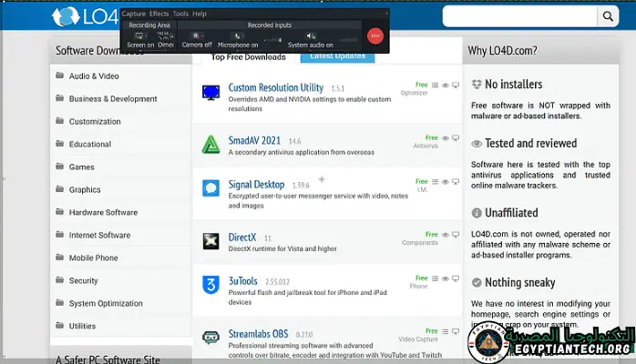Open the Capture menu in recorder
Image resolution: width=636 pixels, height=364 pixels.
(133, 14)
